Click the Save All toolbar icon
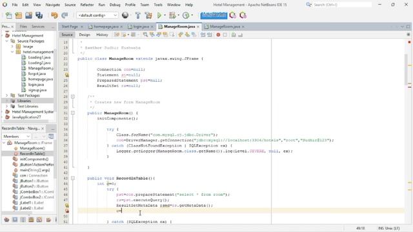The height and width of the screenshot is (232, 413). pos(39,15)
